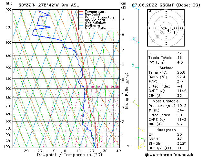This screenshot has height=157, width=203.
Task: Click the weatheronline.co.uk credit text
Action: pyautogui.click(x=169, y=155)
